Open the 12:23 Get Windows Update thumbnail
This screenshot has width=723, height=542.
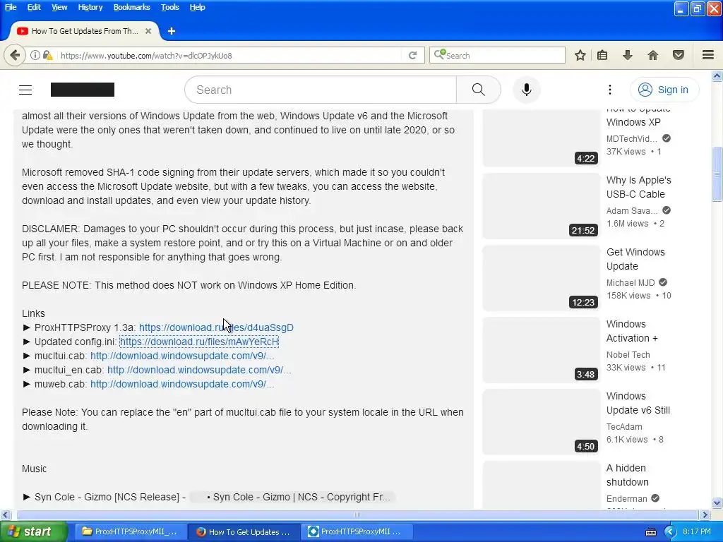[x=542, y=278]
